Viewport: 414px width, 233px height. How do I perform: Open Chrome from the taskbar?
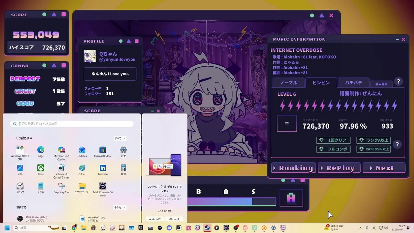click(x=74, y=228)
